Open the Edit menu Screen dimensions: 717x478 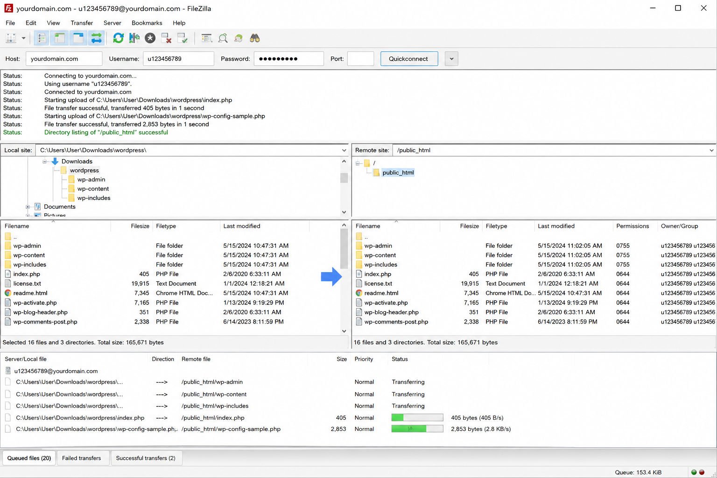pyautogui.click(x=31, y=23)
